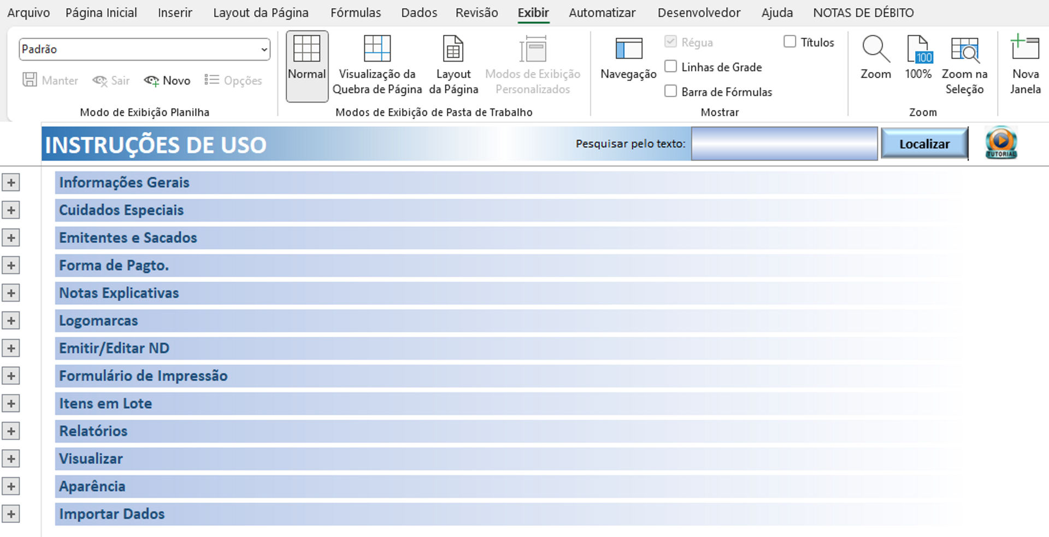
Task: Click the Manter sheet view icon
Action: [30, 80]
